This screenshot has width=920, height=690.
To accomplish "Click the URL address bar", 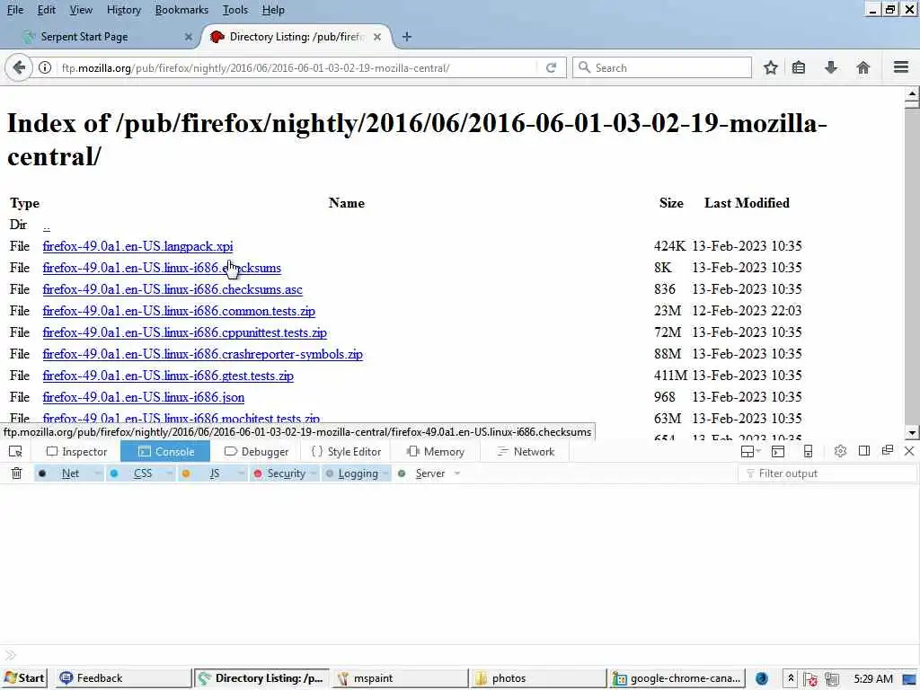I will (296, 67).
